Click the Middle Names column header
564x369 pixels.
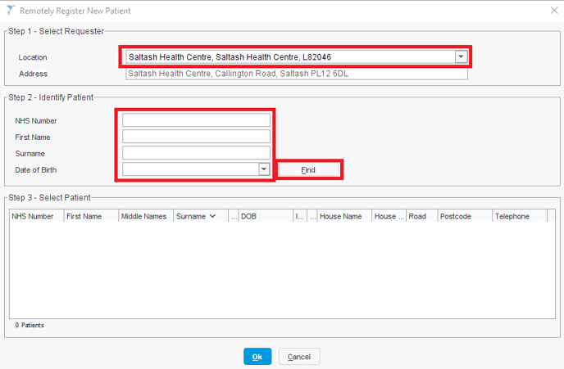pyautogui.click(x=144, y=216)
